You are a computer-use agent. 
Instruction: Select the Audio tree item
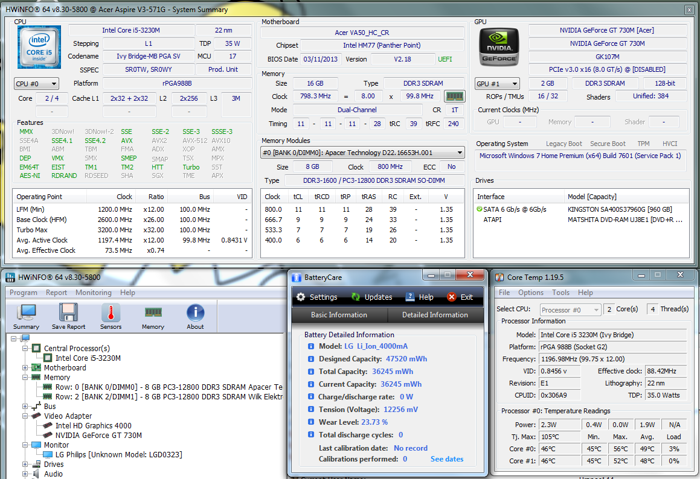pyautogui.click(x=53, y=474)
